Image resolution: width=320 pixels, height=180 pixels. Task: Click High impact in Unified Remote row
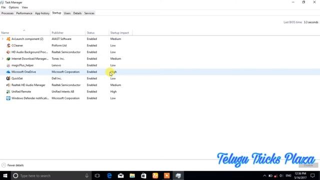pos(113,91)
